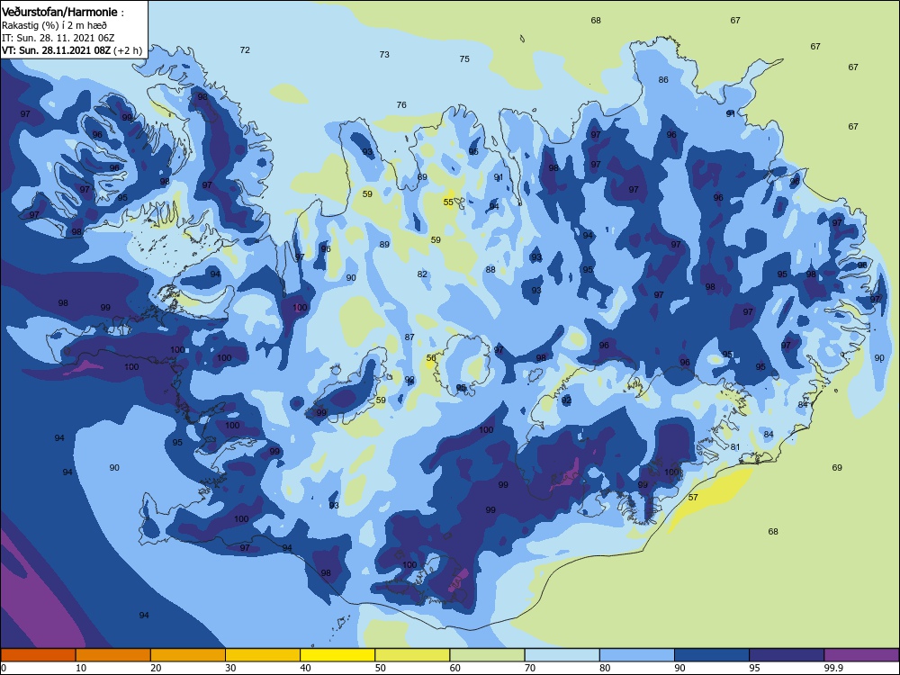Click the humidity value 56 on the map
Image resolution: width=900 pixels, height=675 pixels.
tap(431, 358)
